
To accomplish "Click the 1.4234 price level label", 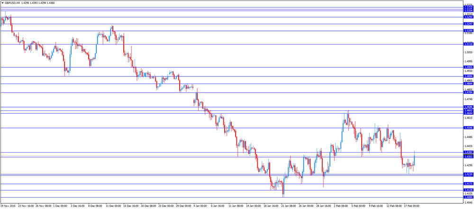I will point(468,174).
